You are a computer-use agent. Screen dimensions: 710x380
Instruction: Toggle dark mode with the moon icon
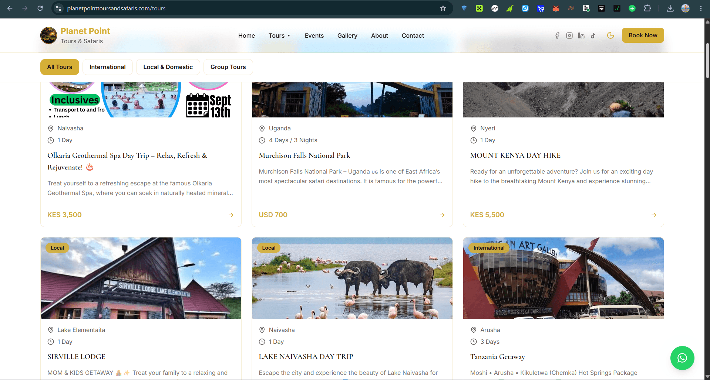610,35
